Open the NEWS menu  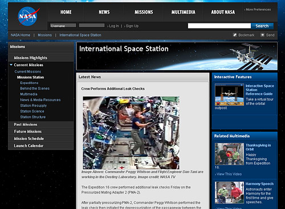point(104,12)
